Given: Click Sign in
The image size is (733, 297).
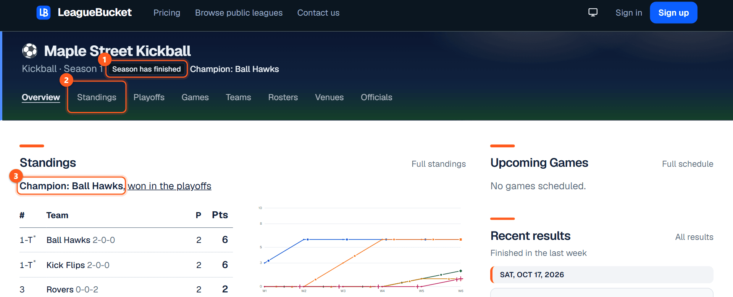Looking at the screenshot, I should [x=629, y=13].
